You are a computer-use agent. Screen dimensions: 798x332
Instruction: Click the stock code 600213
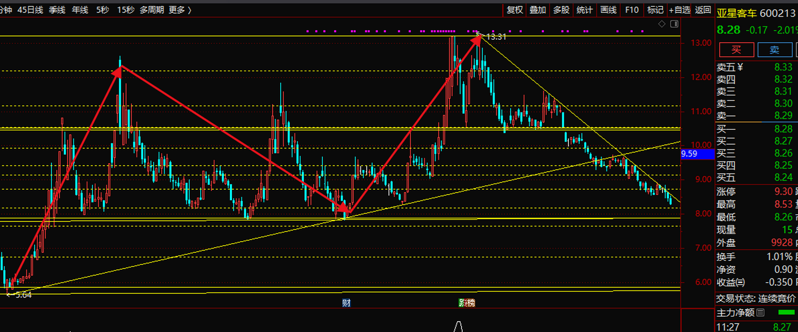778,13
